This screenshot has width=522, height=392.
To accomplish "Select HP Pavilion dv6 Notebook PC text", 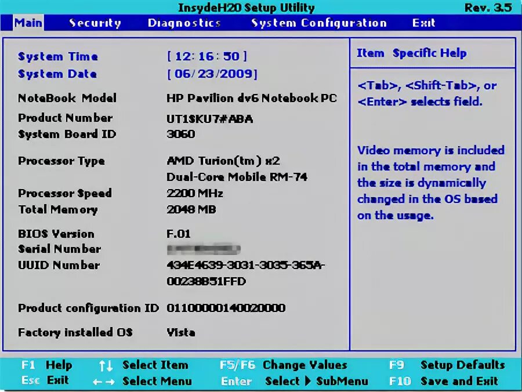I will coord(252,98).
